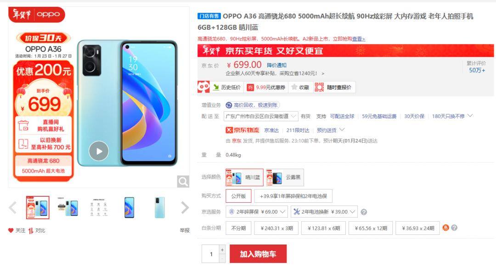
Task: Click help icon beside 京选服务 options
Action: (364, 212)
